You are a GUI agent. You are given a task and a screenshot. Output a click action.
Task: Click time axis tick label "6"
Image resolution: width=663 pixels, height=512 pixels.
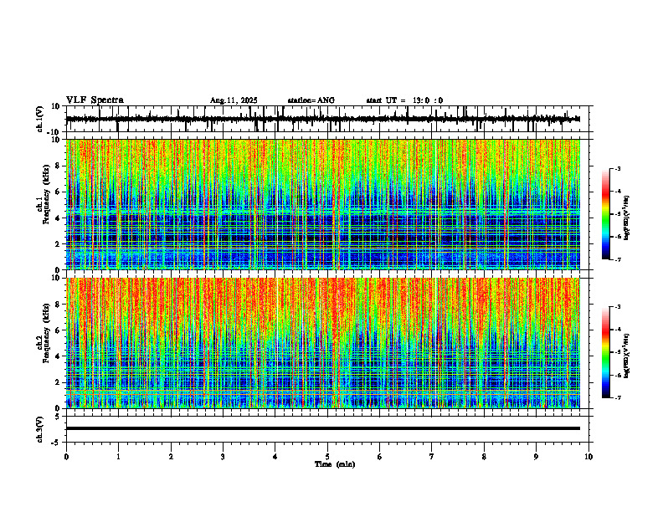click(x=380, y=457)
